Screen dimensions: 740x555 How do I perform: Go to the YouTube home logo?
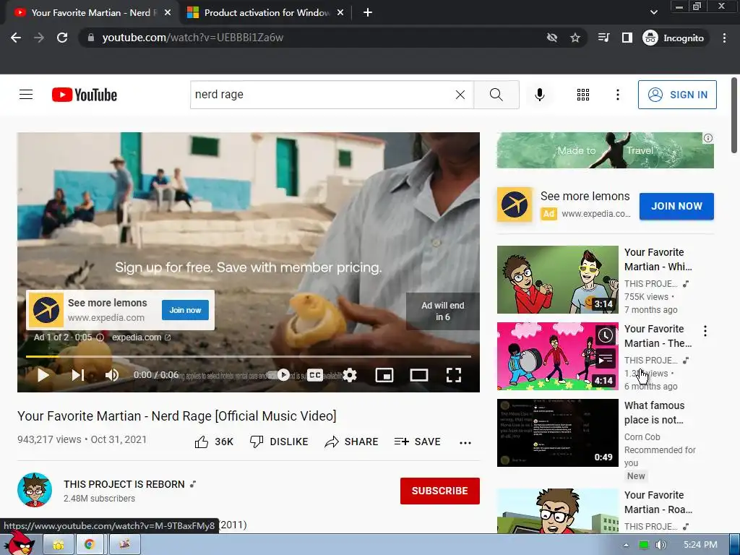[x=85, y=95]
